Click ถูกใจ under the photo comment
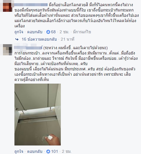This screenshot has height=154, width=141. pos(19,151)
